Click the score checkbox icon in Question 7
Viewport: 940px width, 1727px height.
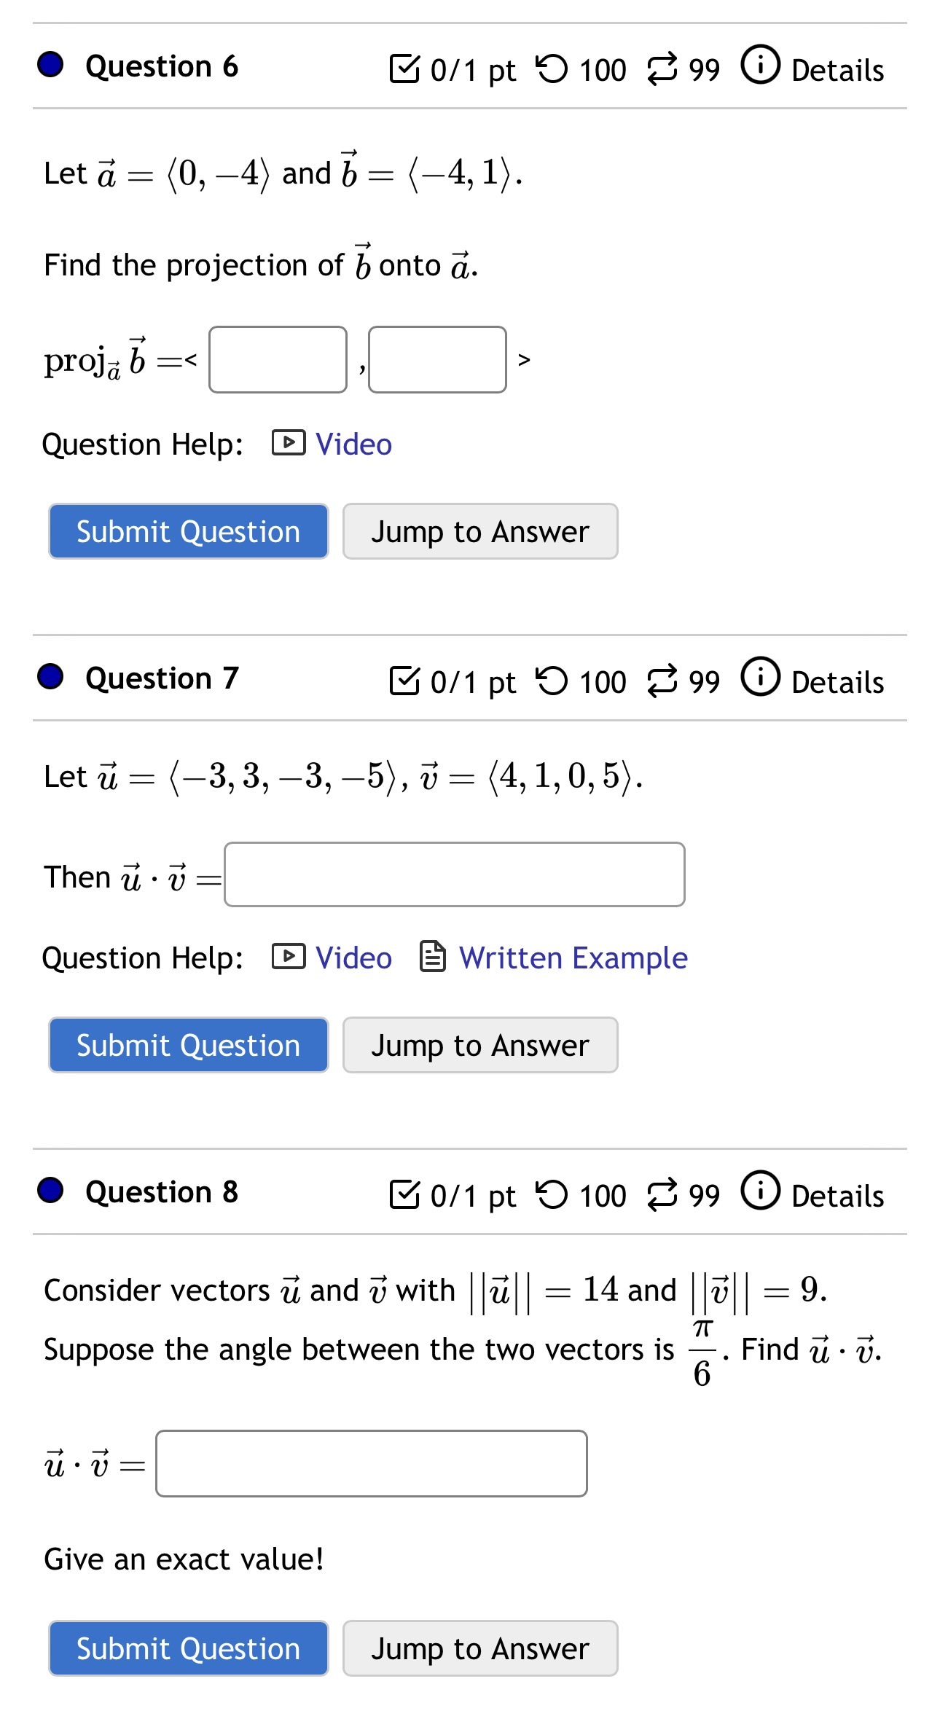coord(404,681)
